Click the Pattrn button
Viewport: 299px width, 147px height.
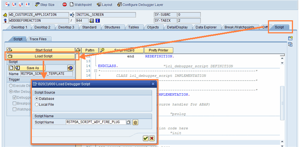coord(90,50)
